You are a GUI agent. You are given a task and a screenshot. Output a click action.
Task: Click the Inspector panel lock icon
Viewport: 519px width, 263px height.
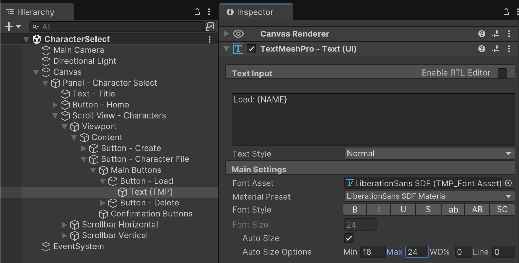coord(506,12)
